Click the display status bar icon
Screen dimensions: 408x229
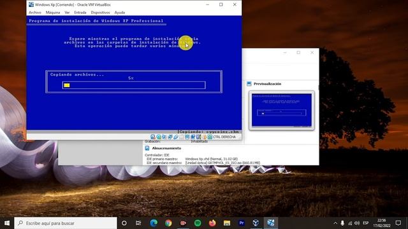[187, 137]
